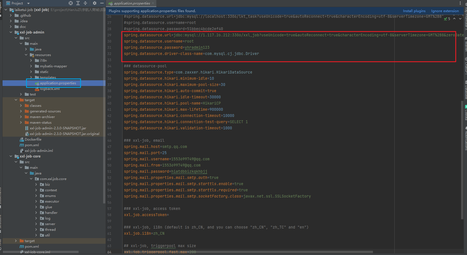Click the xxl.job.accessToken= line
This screenshot has height=255, width=467.
[x=146, y=215]
